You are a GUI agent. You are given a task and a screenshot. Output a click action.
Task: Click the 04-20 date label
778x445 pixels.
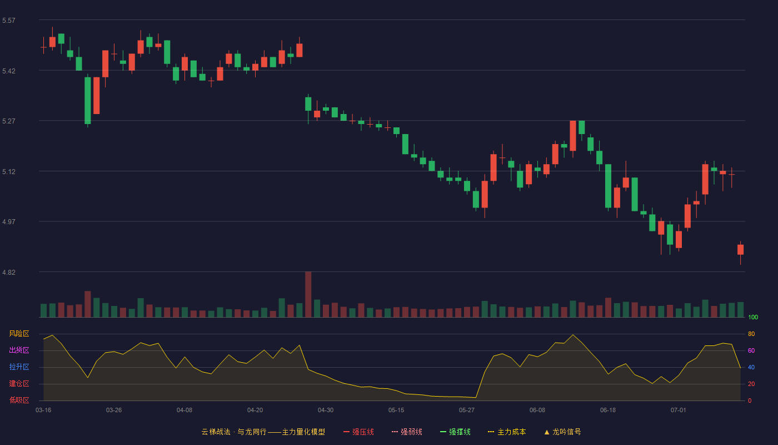coord(255,410)
